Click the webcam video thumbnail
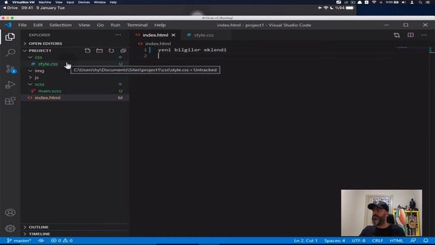This screenshot has height=245, width=435. (x=382, y=213)
